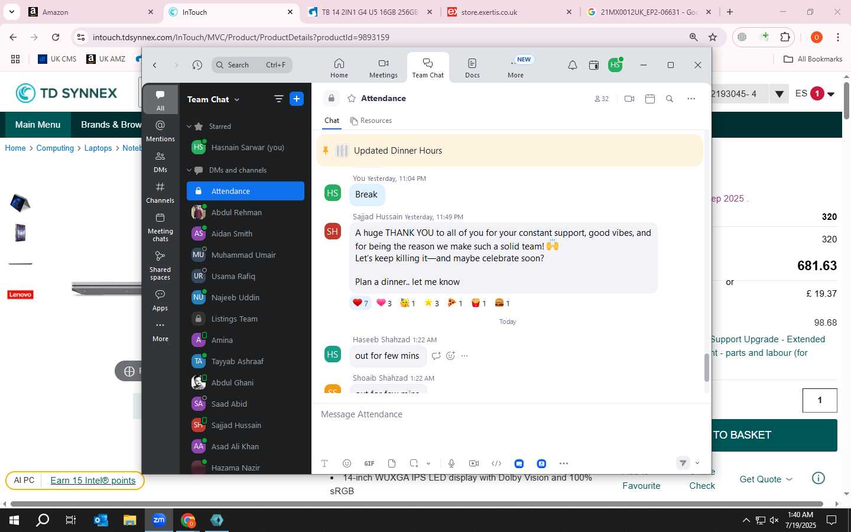Open the Meetings tab in Zoom

click(384, 68)
